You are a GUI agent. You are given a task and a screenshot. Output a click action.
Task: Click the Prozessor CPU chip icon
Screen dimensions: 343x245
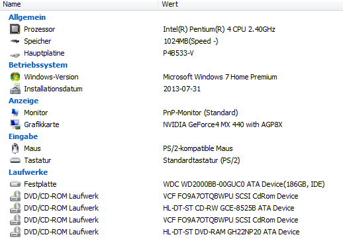tap(15, 29)
